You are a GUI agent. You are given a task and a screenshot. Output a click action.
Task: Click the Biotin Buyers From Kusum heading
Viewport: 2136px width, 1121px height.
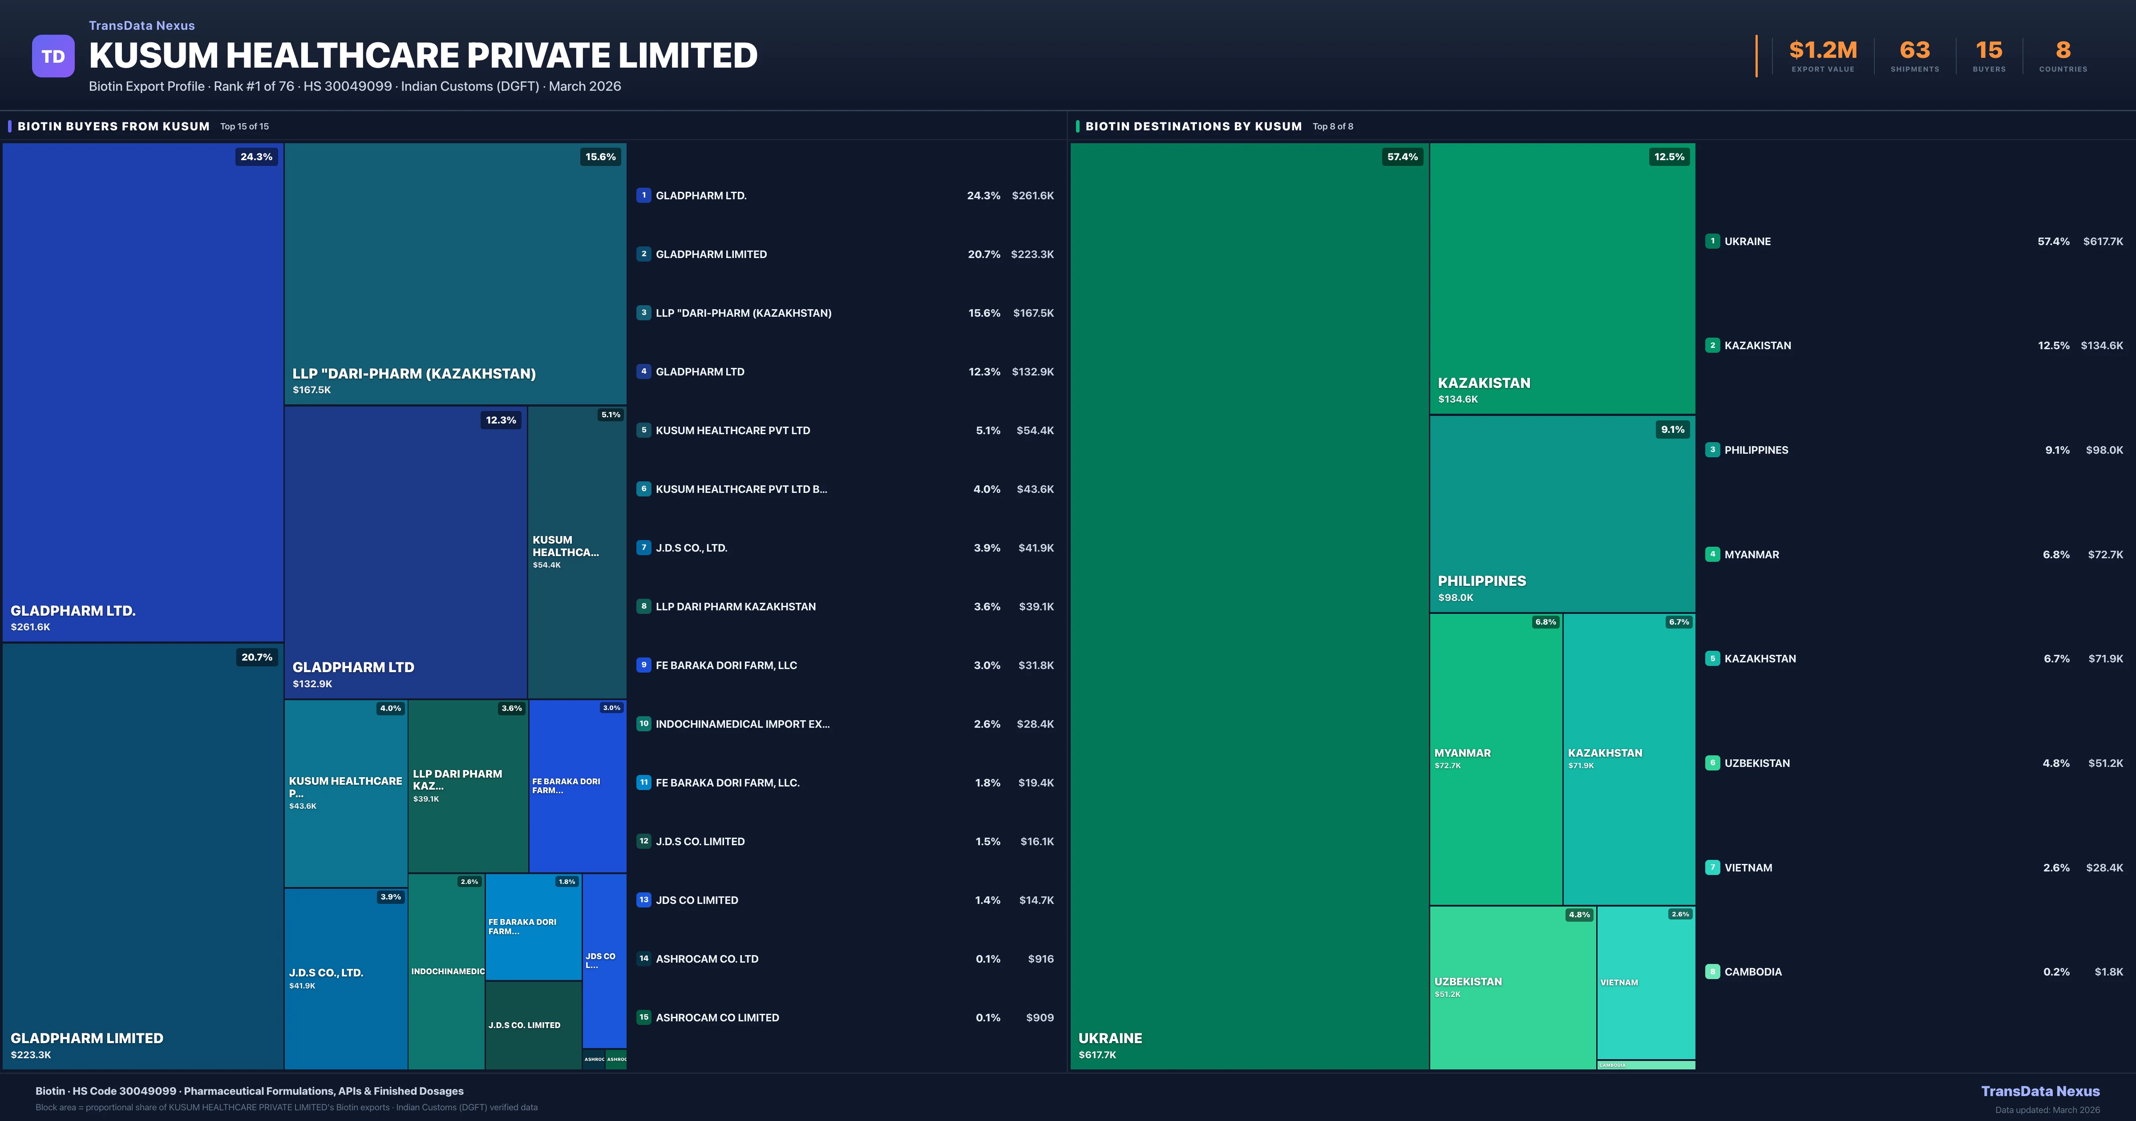(x=113, y=126)
